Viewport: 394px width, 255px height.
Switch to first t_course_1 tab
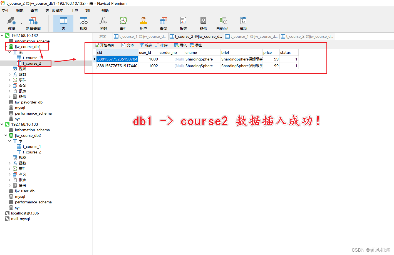pyautogui.click(x=140, y=36)
